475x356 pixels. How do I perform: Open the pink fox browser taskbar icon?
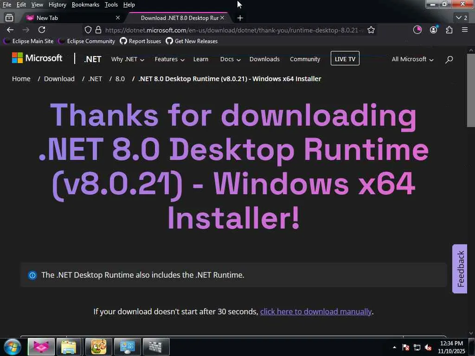41,347
